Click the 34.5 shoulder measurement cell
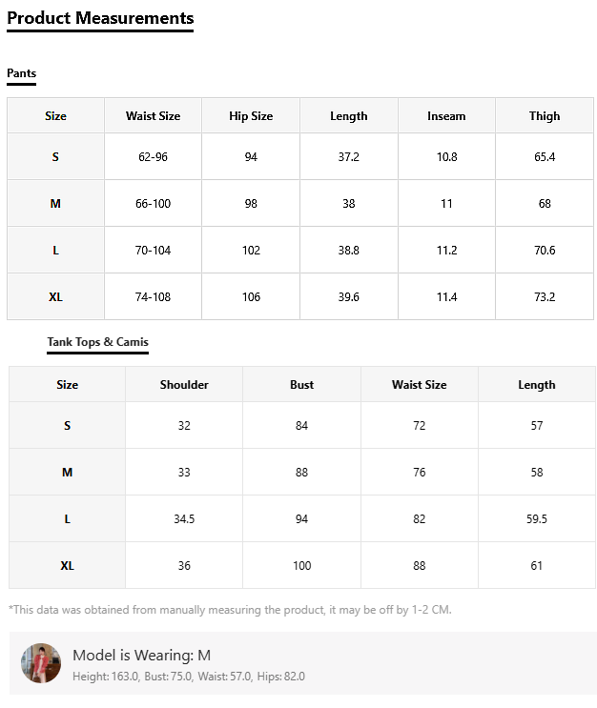Image resolution: width=597 pixels, height=708 pixels. pyautogui.click(x=184, y=519)
